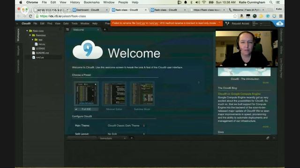This screenshot has width=300, height=168.
Task: Select the Full IDE preset checkbox
Action: click(76, 109)
